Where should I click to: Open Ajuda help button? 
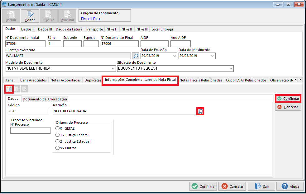(x=290, y=187)
